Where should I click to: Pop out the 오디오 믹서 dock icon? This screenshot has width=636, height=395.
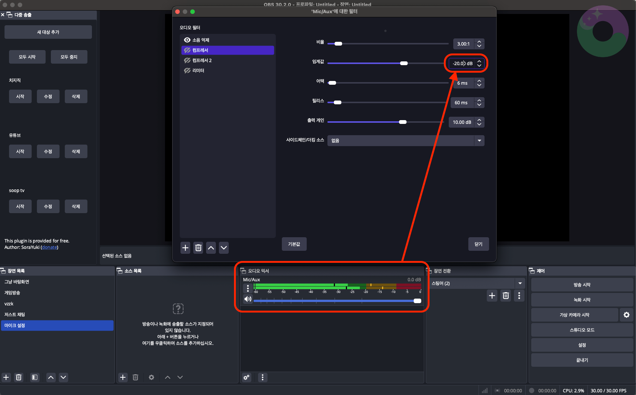tap(243, 271)
